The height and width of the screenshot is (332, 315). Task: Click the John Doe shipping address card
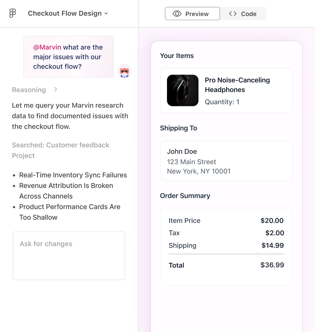tap(226, 161)
